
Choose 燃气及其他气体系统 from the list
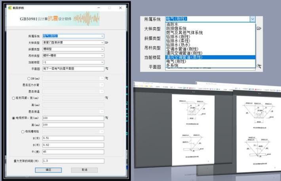tap(210, 32)
